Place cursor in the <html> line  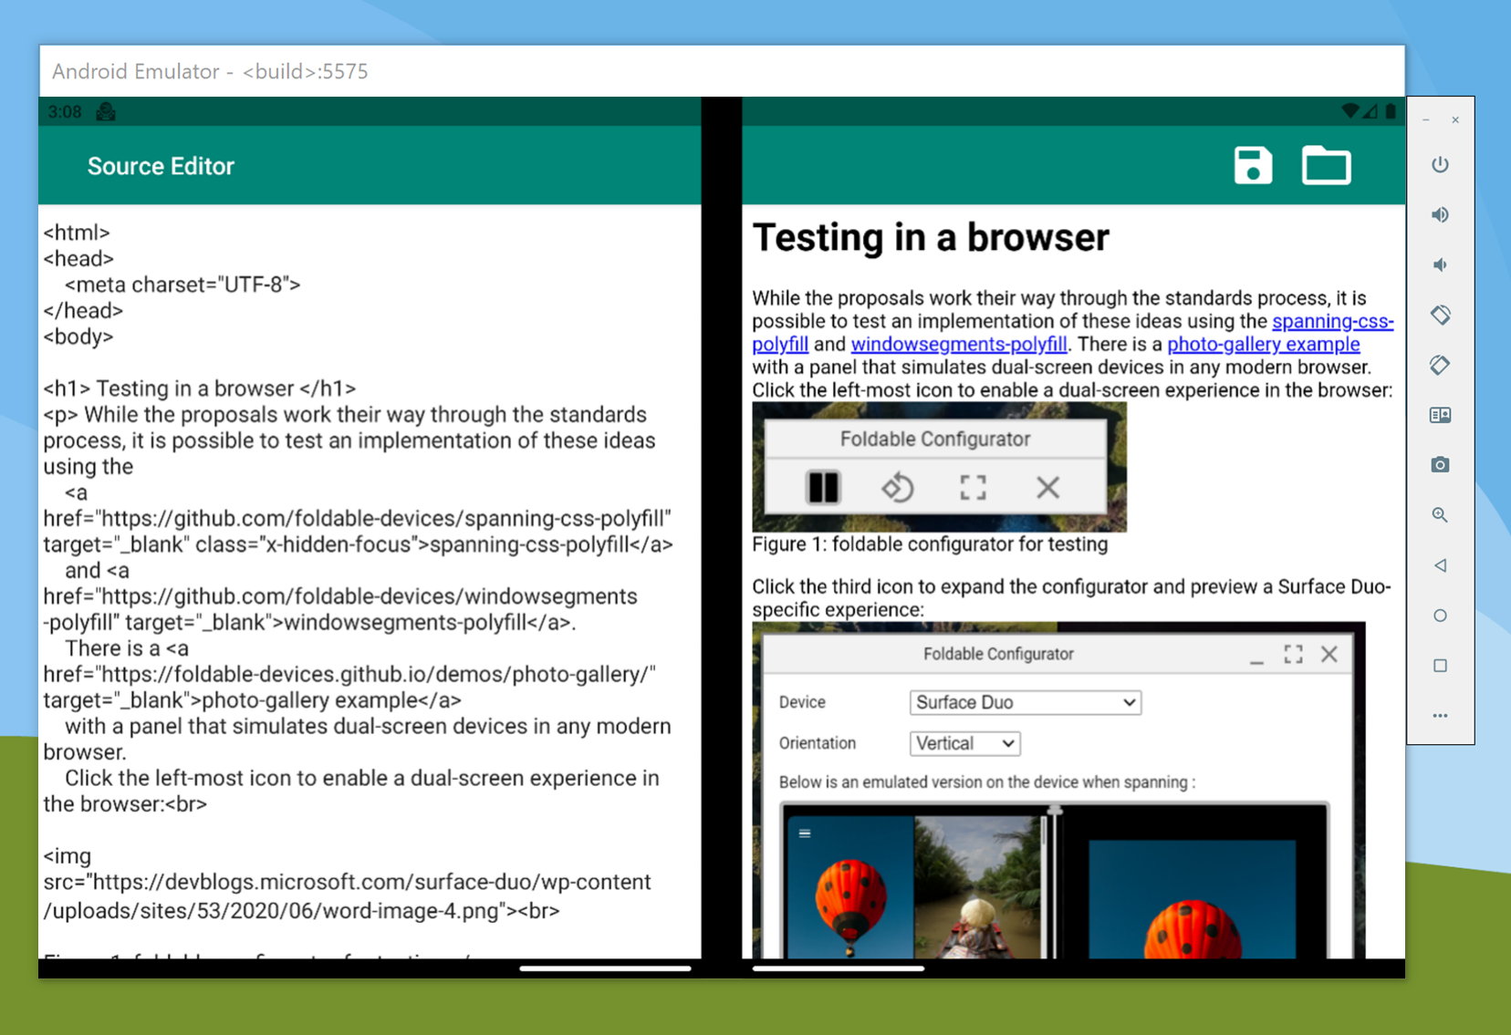pos(77,233)
